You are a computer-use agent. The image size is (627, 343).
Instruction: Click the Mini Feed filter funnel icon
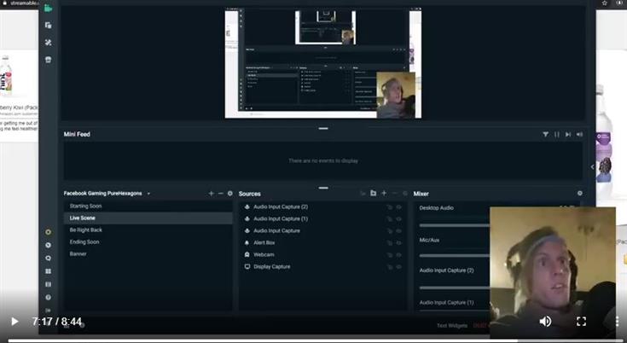click(545, 134)
